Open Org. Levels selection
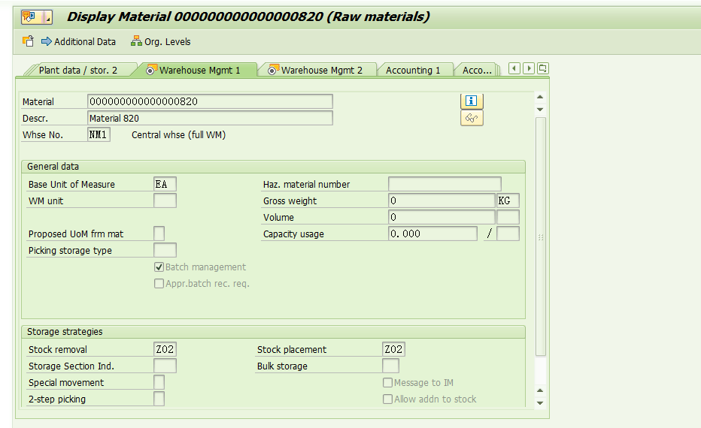The height and width of the screenshot is (428, 701). [160, 41]
